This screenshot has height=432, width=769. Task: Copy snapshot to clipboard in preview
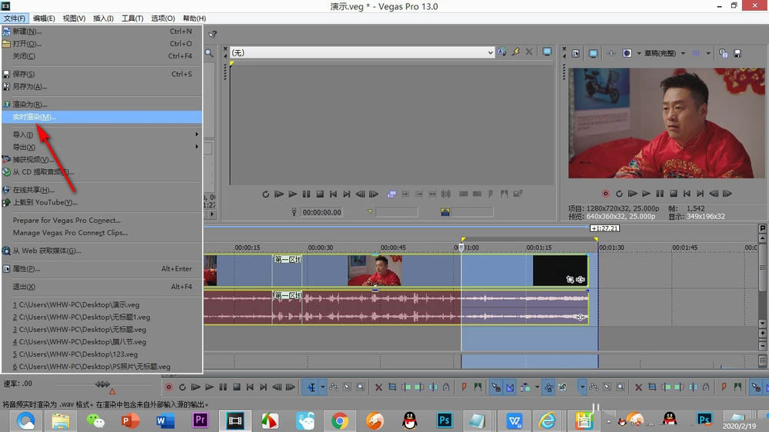point(723,53)
